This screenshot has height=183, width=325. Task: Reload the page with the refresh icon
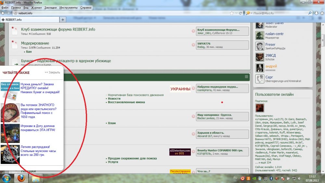click(240, 13)
